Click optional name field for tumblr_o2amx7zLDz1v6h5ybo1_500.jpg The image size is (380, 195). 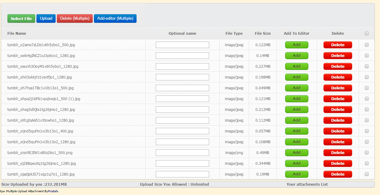(182, 45)
